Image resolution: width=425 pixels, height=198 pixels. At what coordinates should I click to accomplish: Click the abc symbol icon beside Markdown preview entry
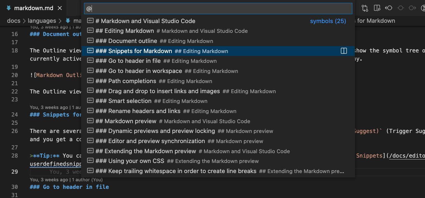pyautogui.click(x=90, y=121)
